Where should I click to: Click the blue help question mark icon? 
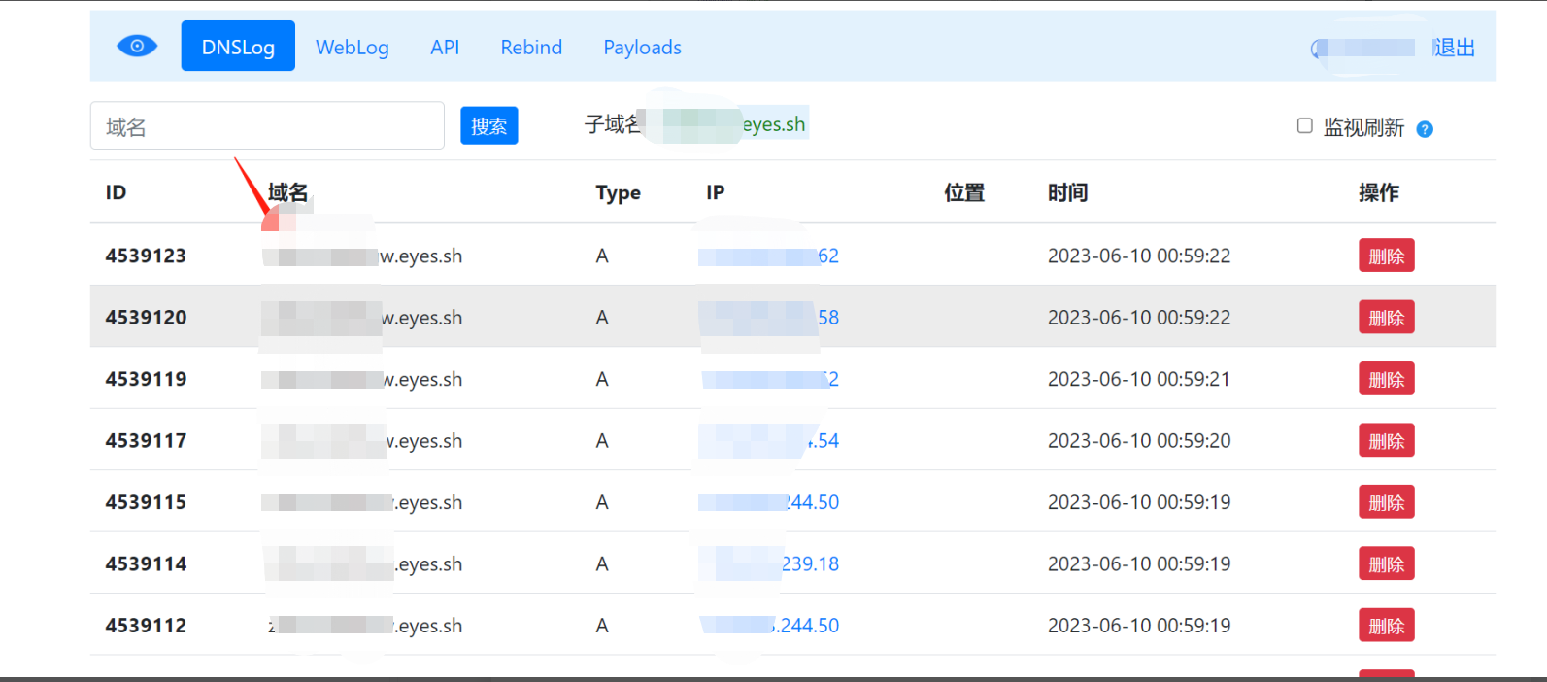coord(1425,129)
